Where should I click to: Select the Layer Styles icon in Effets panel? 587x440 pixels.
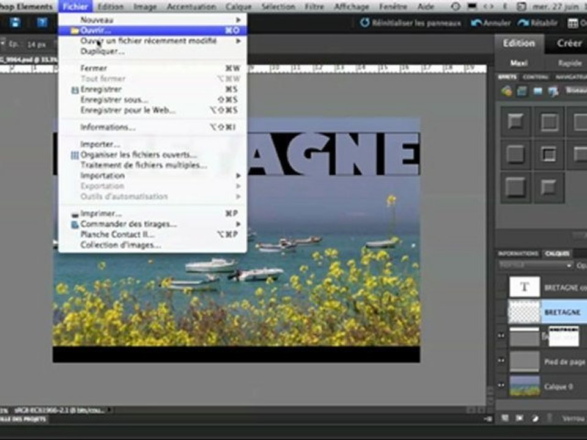(522, 91)
